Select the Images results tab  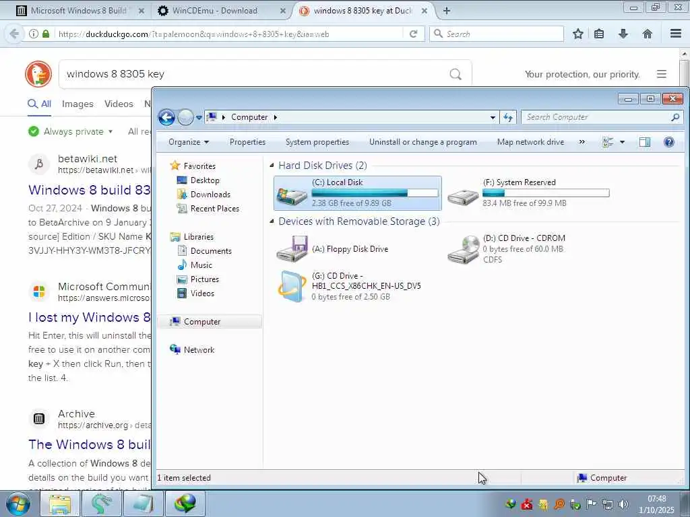tap(77, 104)
